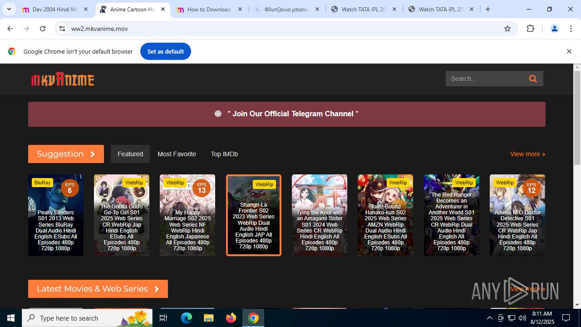Click the Chrome forward arrow
The width and height of the screenshot is (581, 327).
[x=26, y=29]
